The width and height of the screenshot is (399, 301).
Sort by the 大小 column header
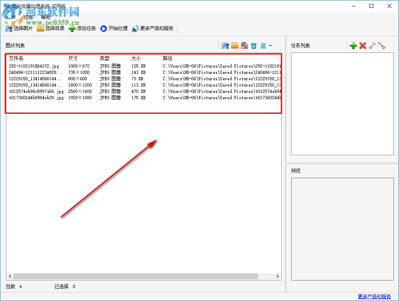[145, 58]
